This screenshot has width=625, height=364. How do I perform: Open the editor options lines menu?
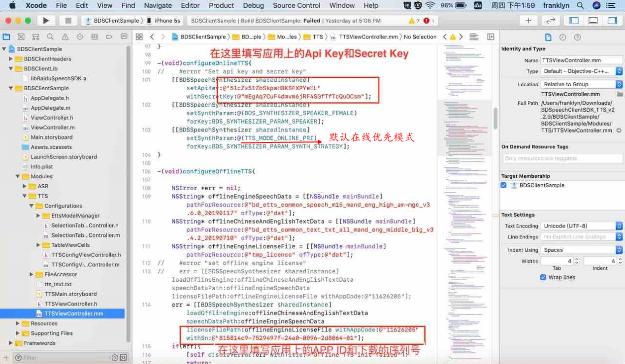pyautogui.click(x=474, y=37)
